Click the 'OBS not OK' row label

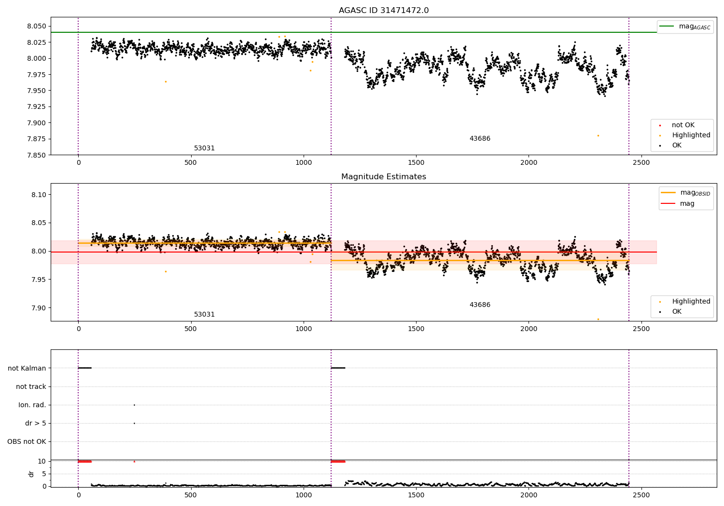(27, 441)
